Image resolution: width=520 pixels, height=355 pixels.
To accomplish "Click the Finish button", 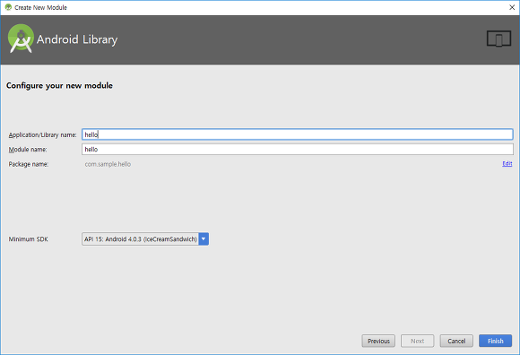I will [x=496, y=341].
